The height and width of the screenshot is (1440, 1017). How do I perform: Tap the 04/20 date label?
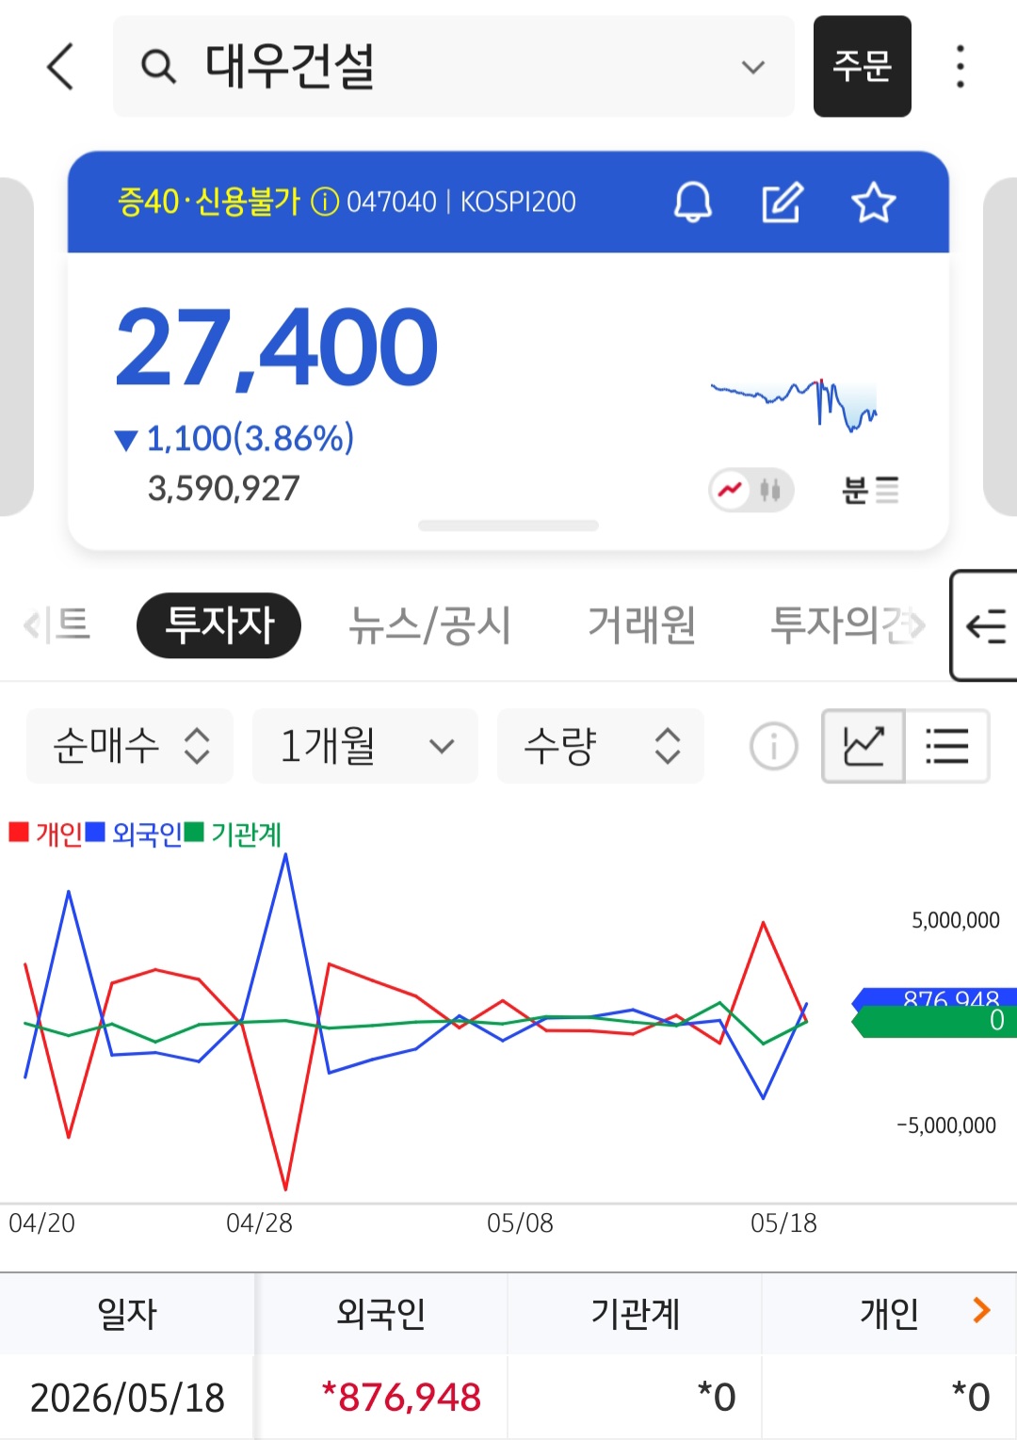pos(42,1223)
